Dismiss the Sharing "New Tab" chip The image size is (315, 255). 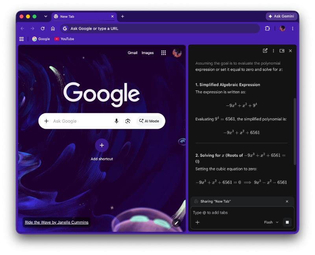tap(287, 201)
